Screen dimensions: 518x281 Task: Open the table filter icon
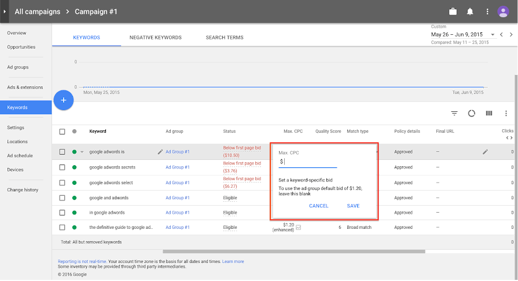coord(454,114)
